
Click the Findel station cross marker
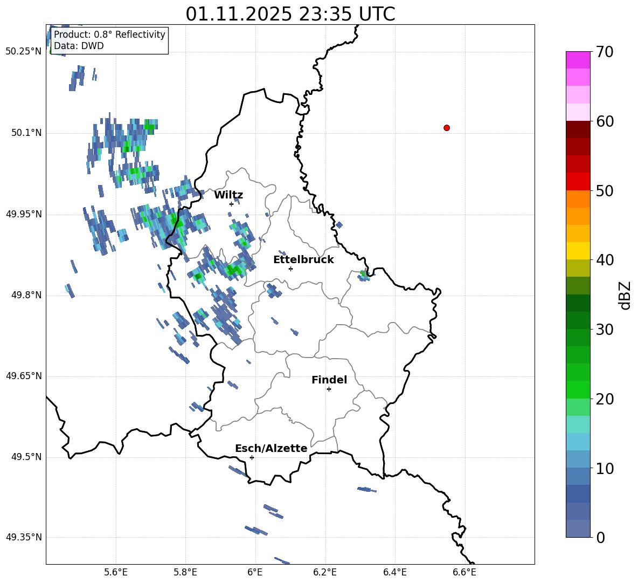tap(329, 389)
